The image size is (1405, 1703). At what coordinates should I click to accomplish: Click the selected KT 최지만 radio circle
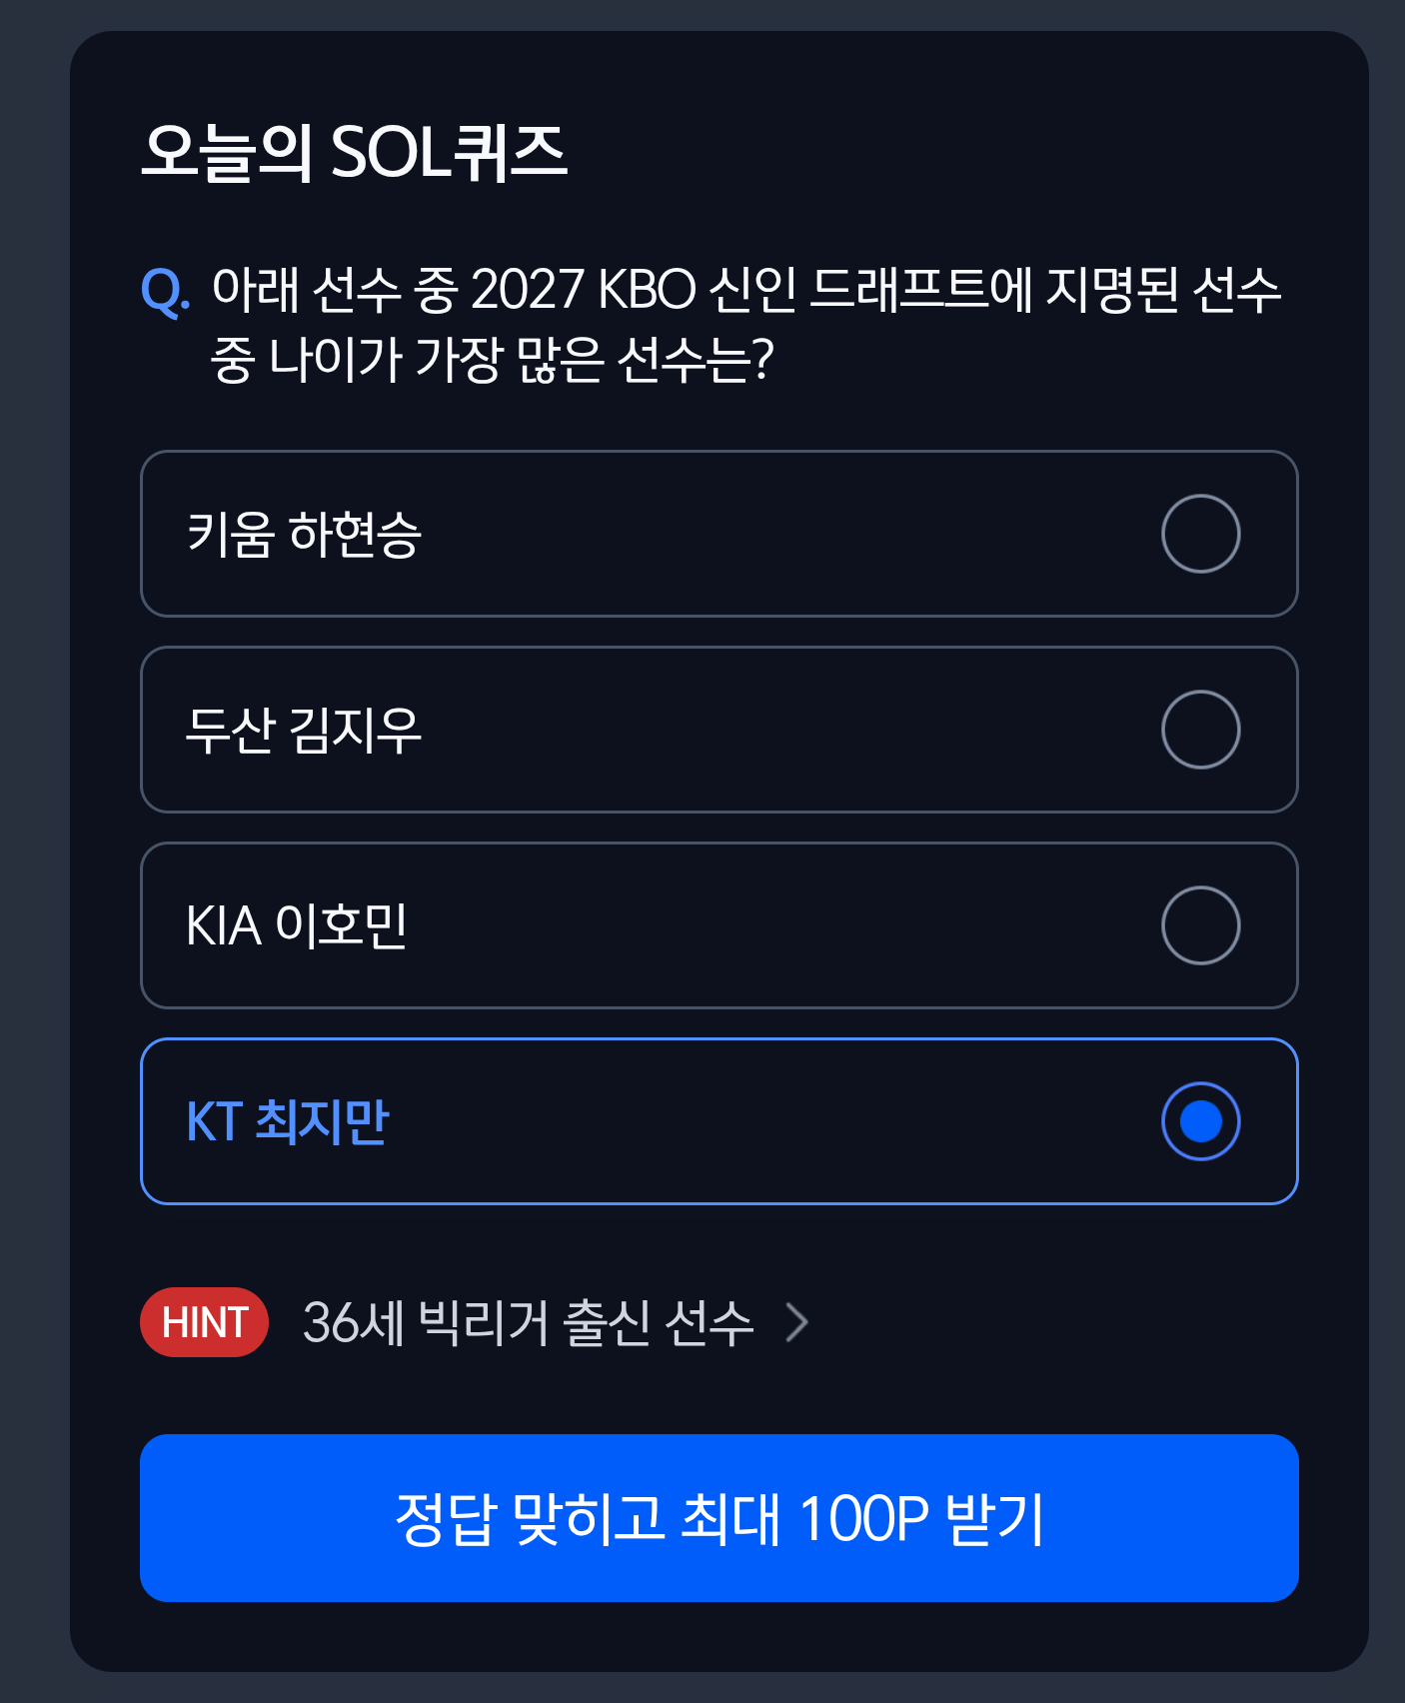(x=1200, y=1121)
